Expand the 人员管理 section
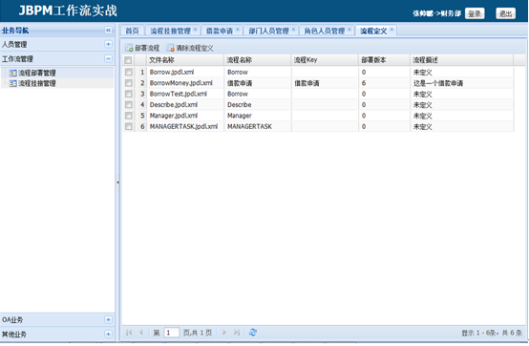Viewport: 529px width, 346px height. (108, 44)
